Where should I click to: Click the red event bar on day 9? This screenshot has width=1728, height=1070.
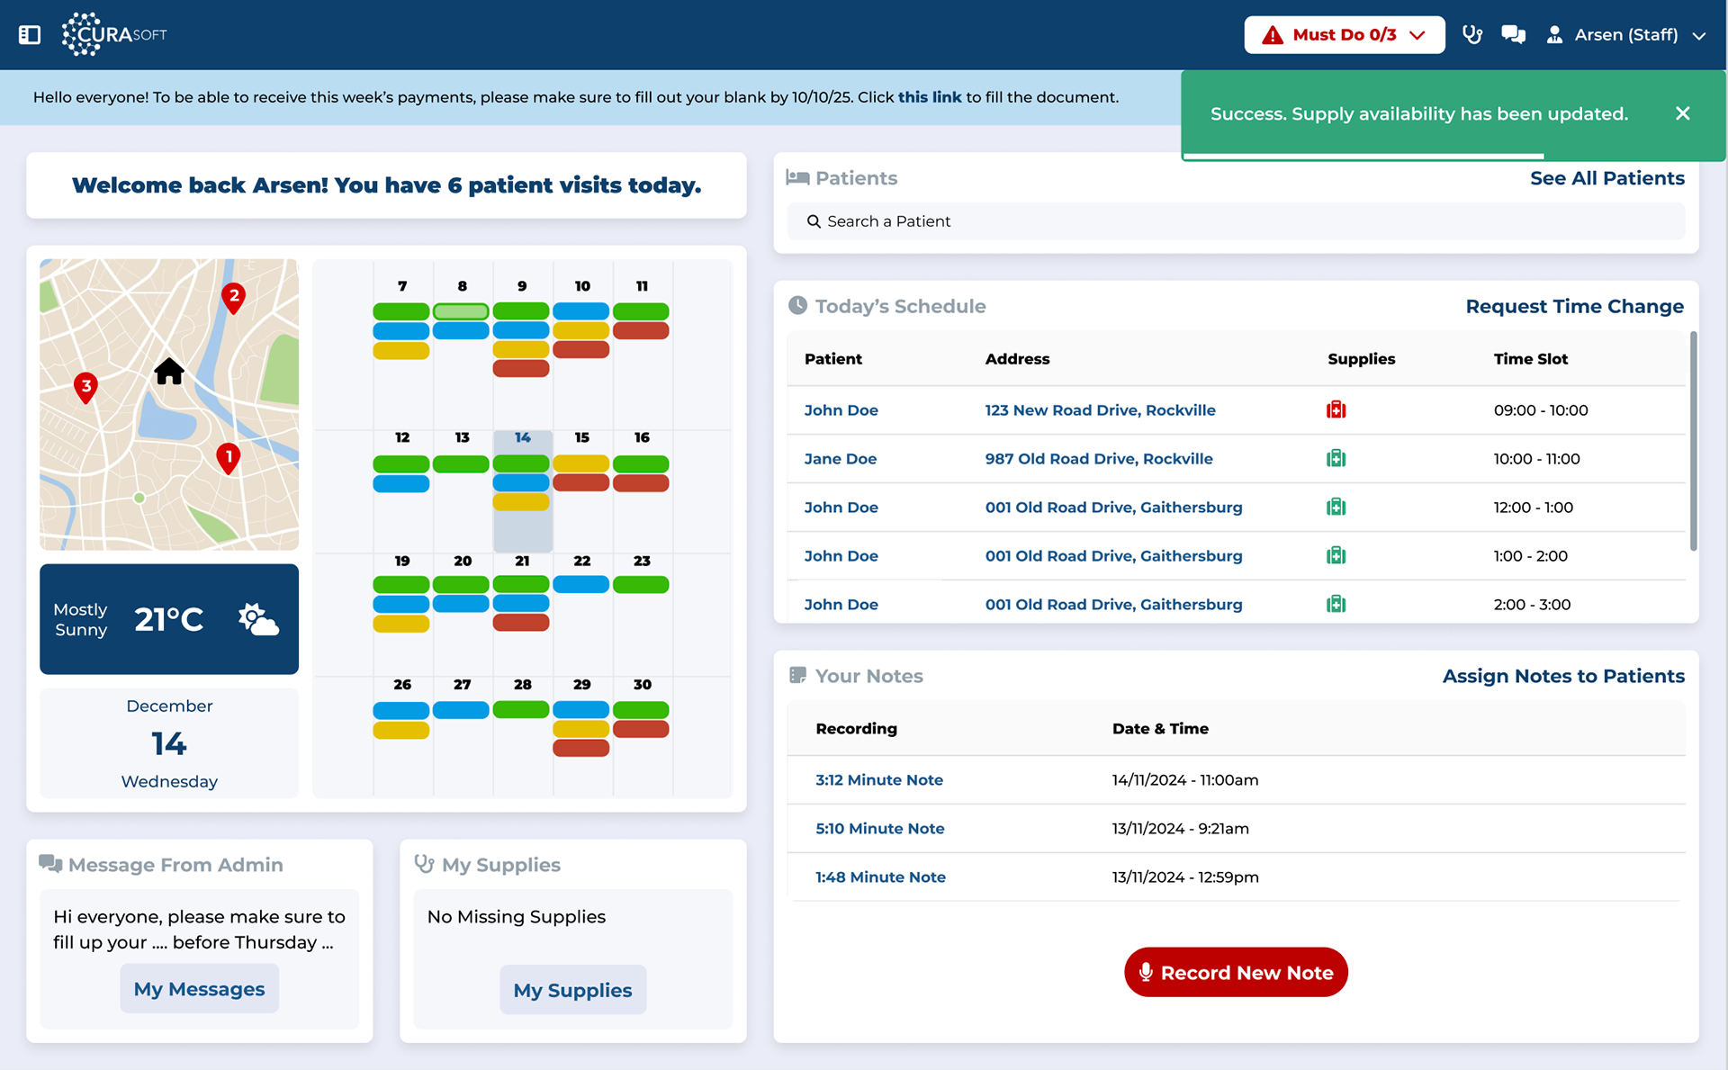tap(521, 368)
